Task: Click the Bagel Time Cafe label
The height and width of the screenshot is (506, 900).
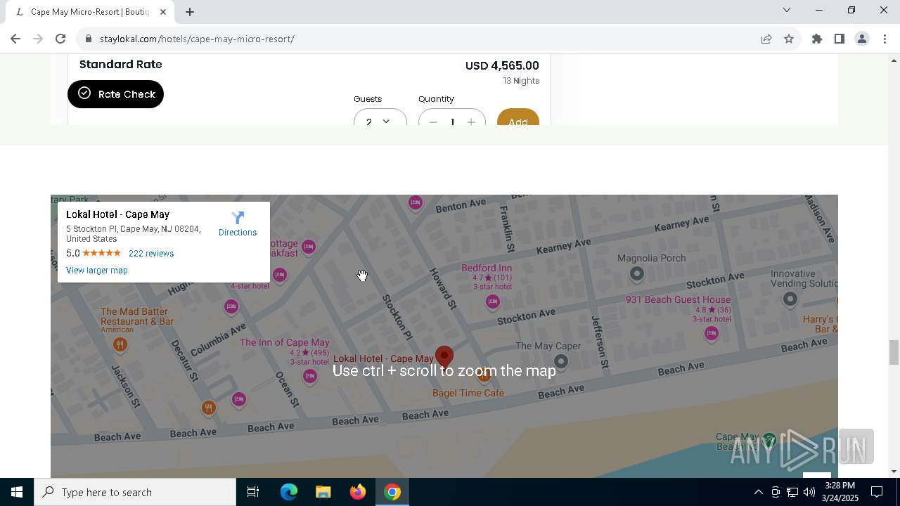Action: [468, 393]
